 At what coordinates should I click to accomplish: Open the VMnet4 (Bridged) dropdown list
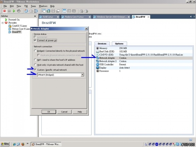pos(82,75)
